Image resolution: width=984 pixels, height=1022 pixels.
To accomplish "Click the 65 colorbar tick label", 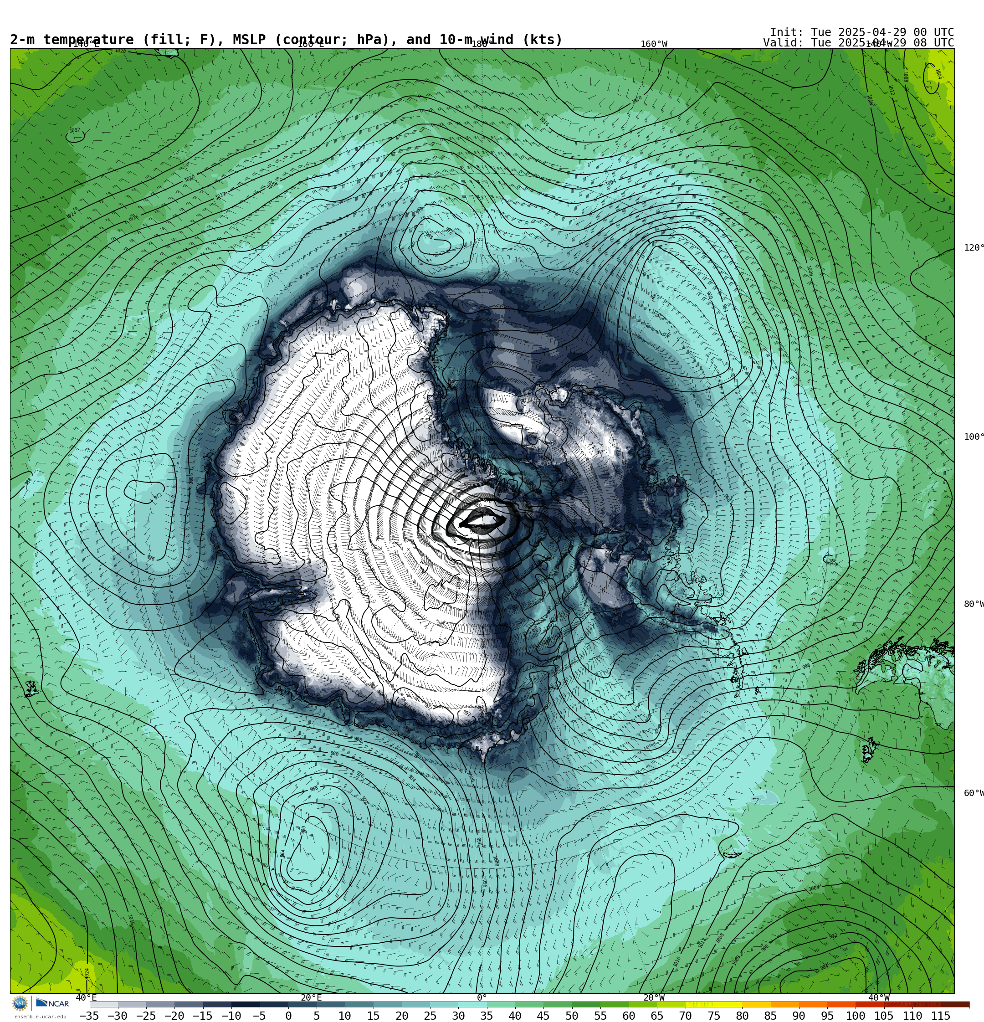I will click(657, 1016).
